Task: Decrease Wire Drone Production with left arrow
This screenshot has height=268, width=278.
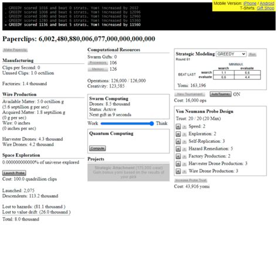Action: [178, 171]
